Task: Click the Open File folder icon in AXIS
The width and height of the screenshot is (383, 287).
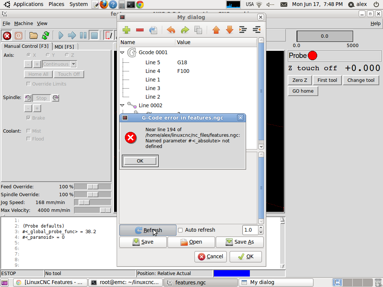Action: pos(33,36)
